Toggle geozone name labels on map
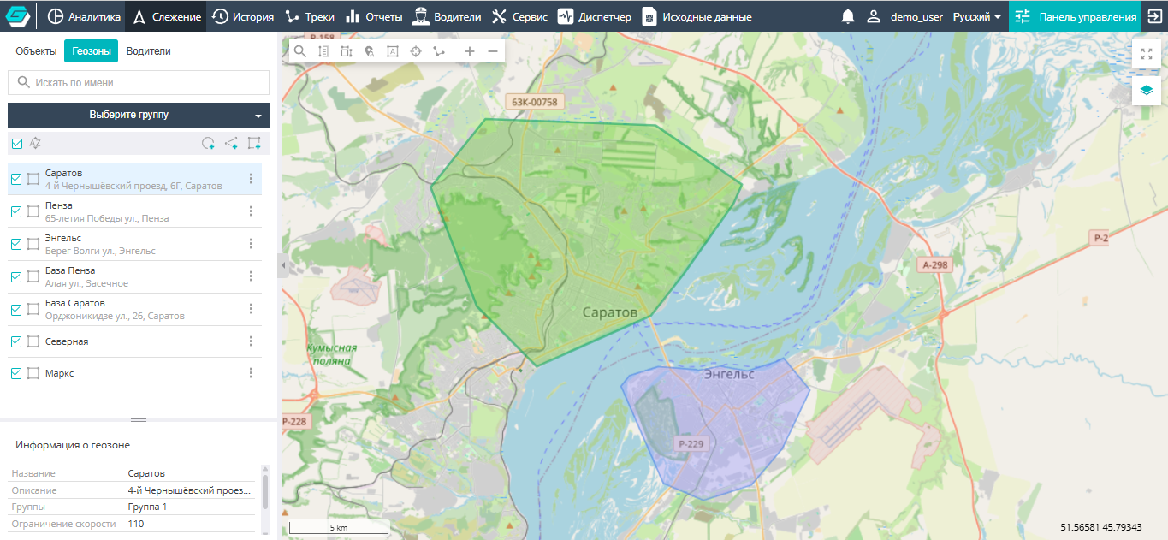The image size is (1168, 540). click(x=393, y=51)
